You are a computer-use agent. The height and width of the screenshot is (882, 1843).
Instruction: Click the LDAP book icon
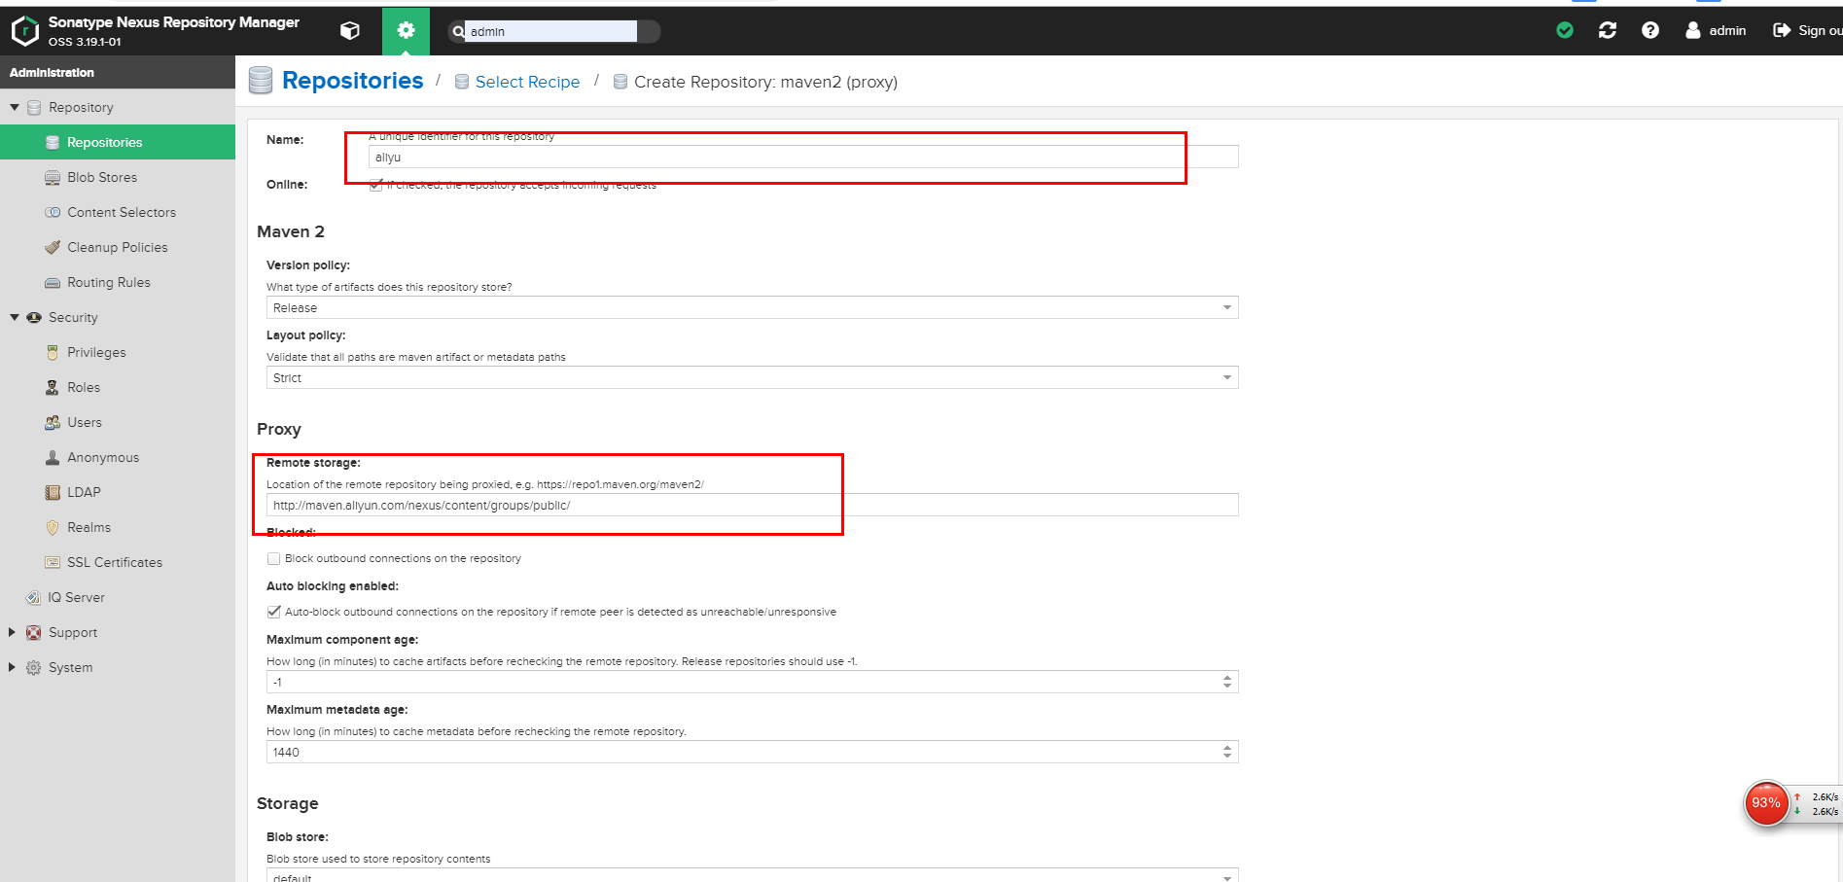coord(53,492)
